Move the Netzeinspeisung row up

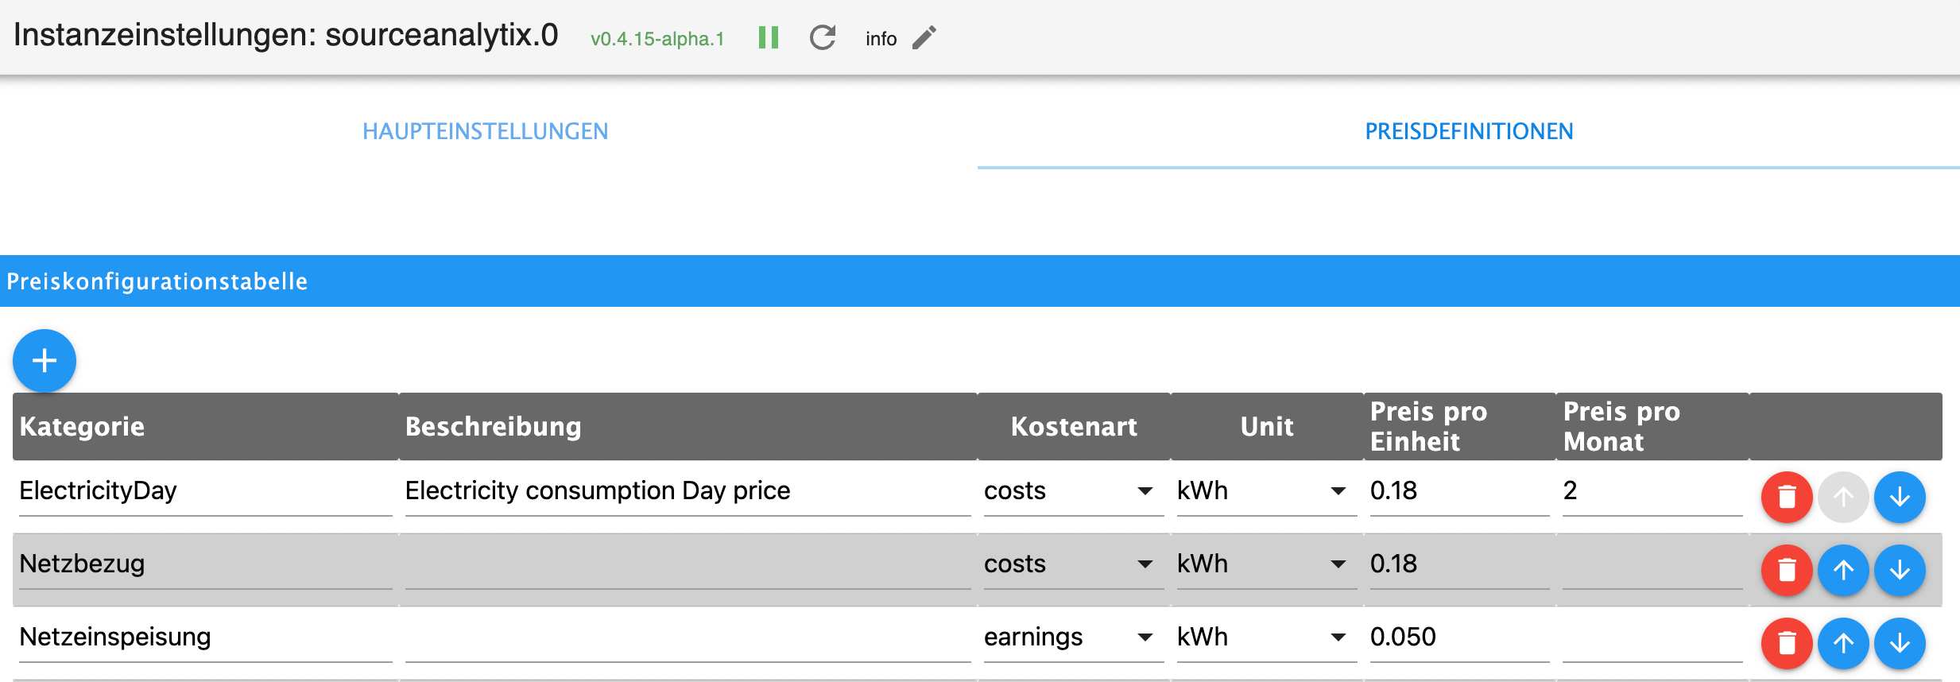point(1842,643)
